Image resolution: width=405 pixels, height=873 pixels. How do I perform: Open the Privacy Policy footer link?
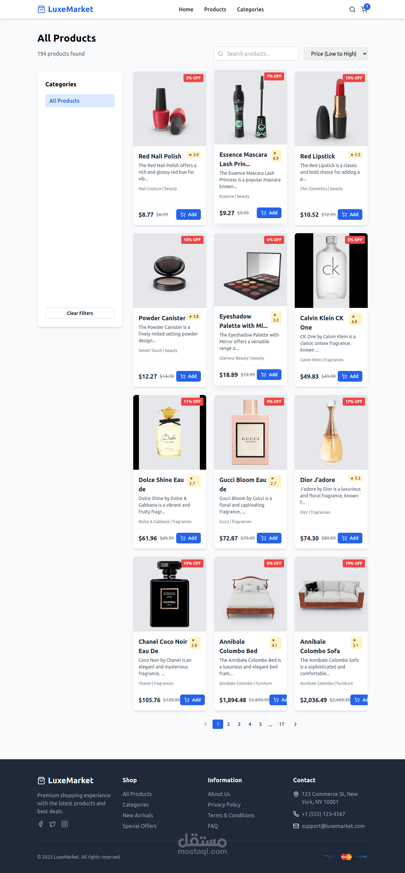224,805
